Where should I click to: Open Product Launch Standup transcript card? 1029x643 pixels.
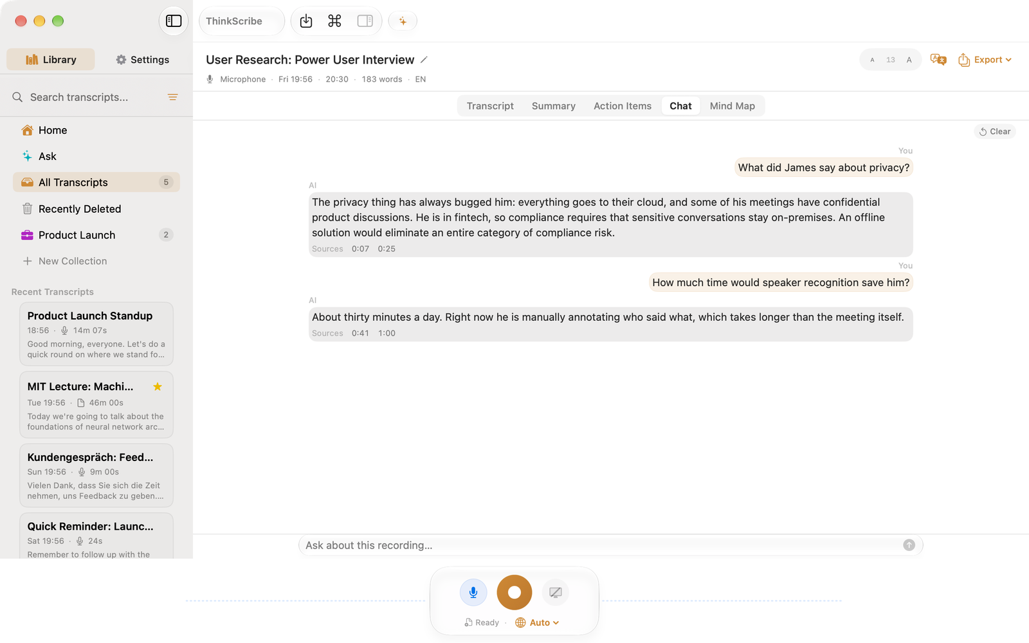click(96, 334)
